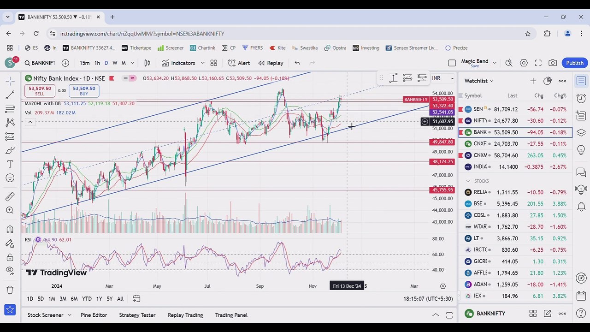Open the go to date calendar
590x332 pixels.
pos(136,299)
